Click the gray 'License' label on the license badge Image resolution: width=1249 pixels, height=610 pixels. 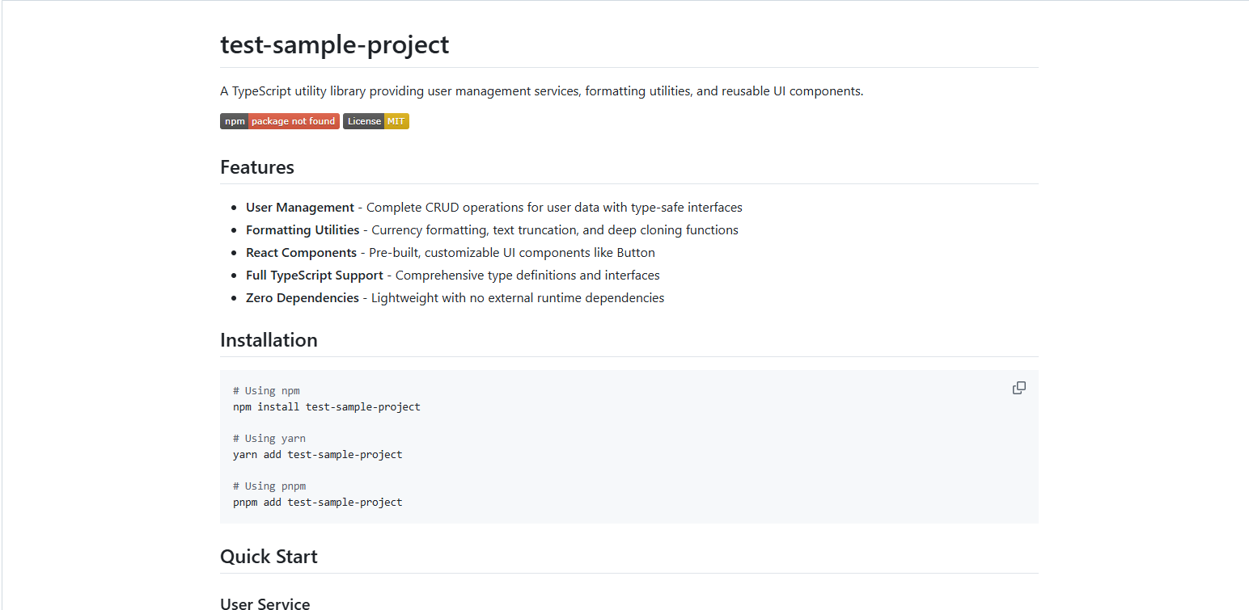tap(364, 121)
